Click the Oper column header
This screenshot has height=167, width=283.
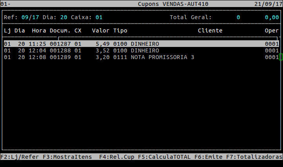click(x=272, y=31)
